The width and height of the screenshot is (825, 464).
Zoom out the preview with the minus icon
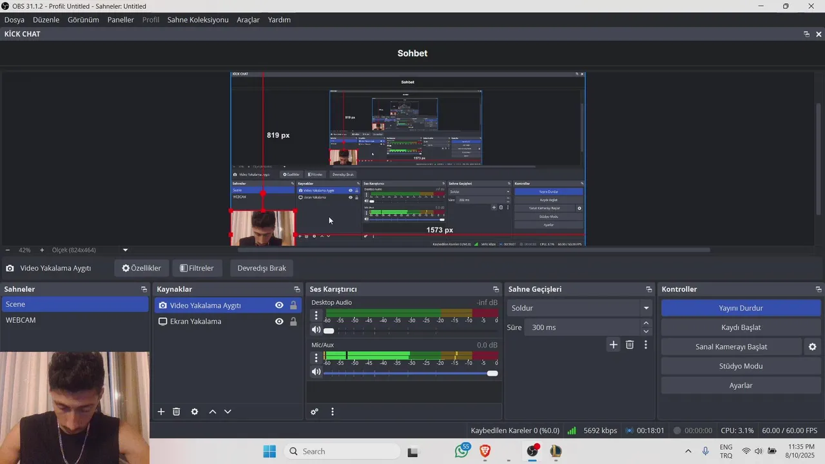(8, 250)
